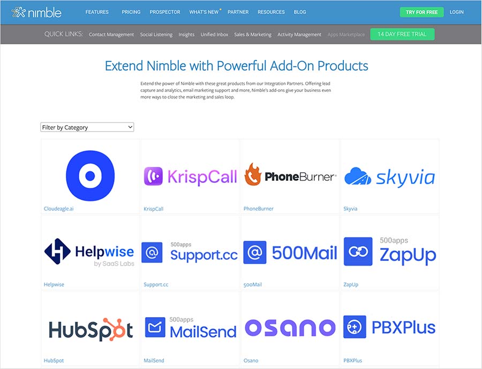Screen dimensions: 482x369
Task: Click the PhoneBurner text link
Action: (259, 209)
